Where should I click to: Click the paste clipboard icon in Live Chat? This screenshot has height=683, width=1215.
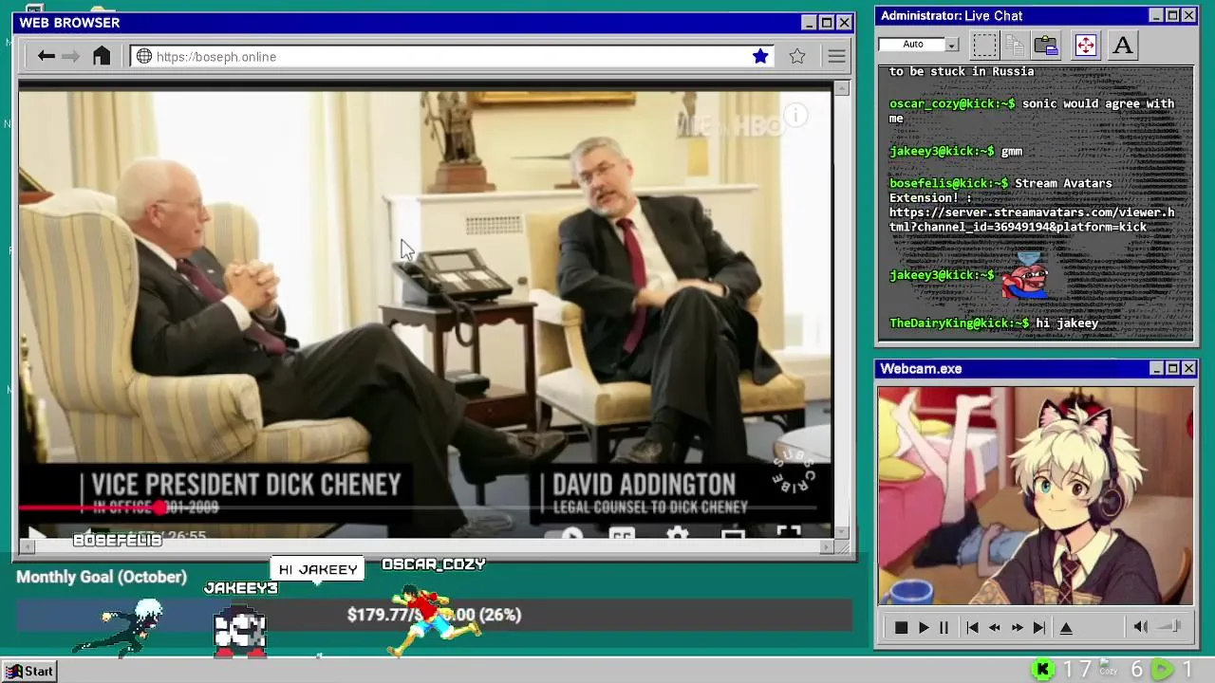click(1046, 45)
